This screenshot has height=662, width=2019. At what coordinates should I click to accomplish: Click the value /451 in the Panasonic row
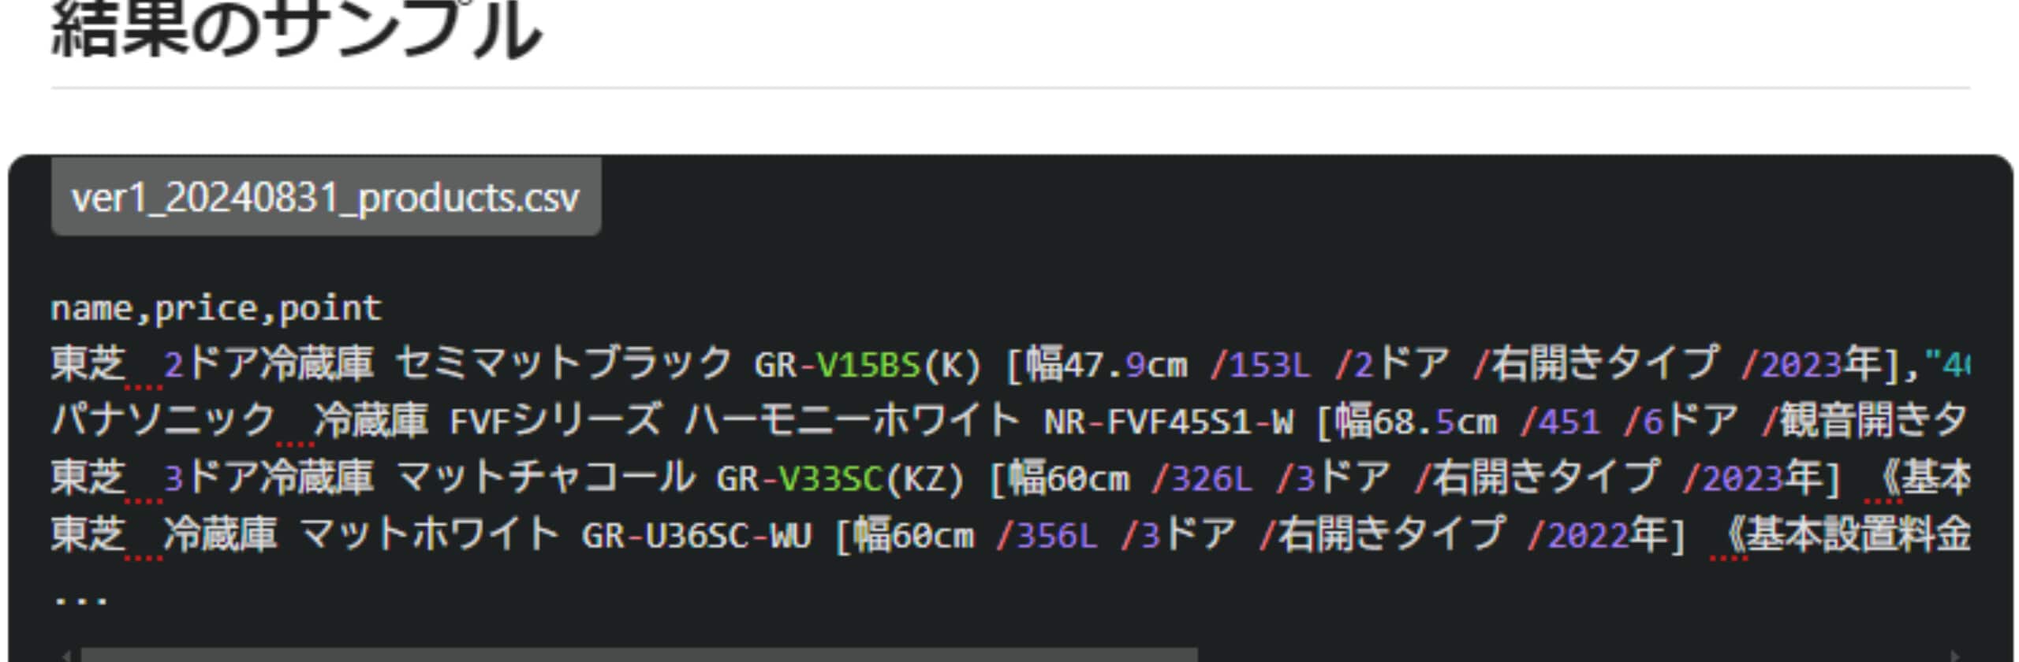click(x=1560, y=422)
